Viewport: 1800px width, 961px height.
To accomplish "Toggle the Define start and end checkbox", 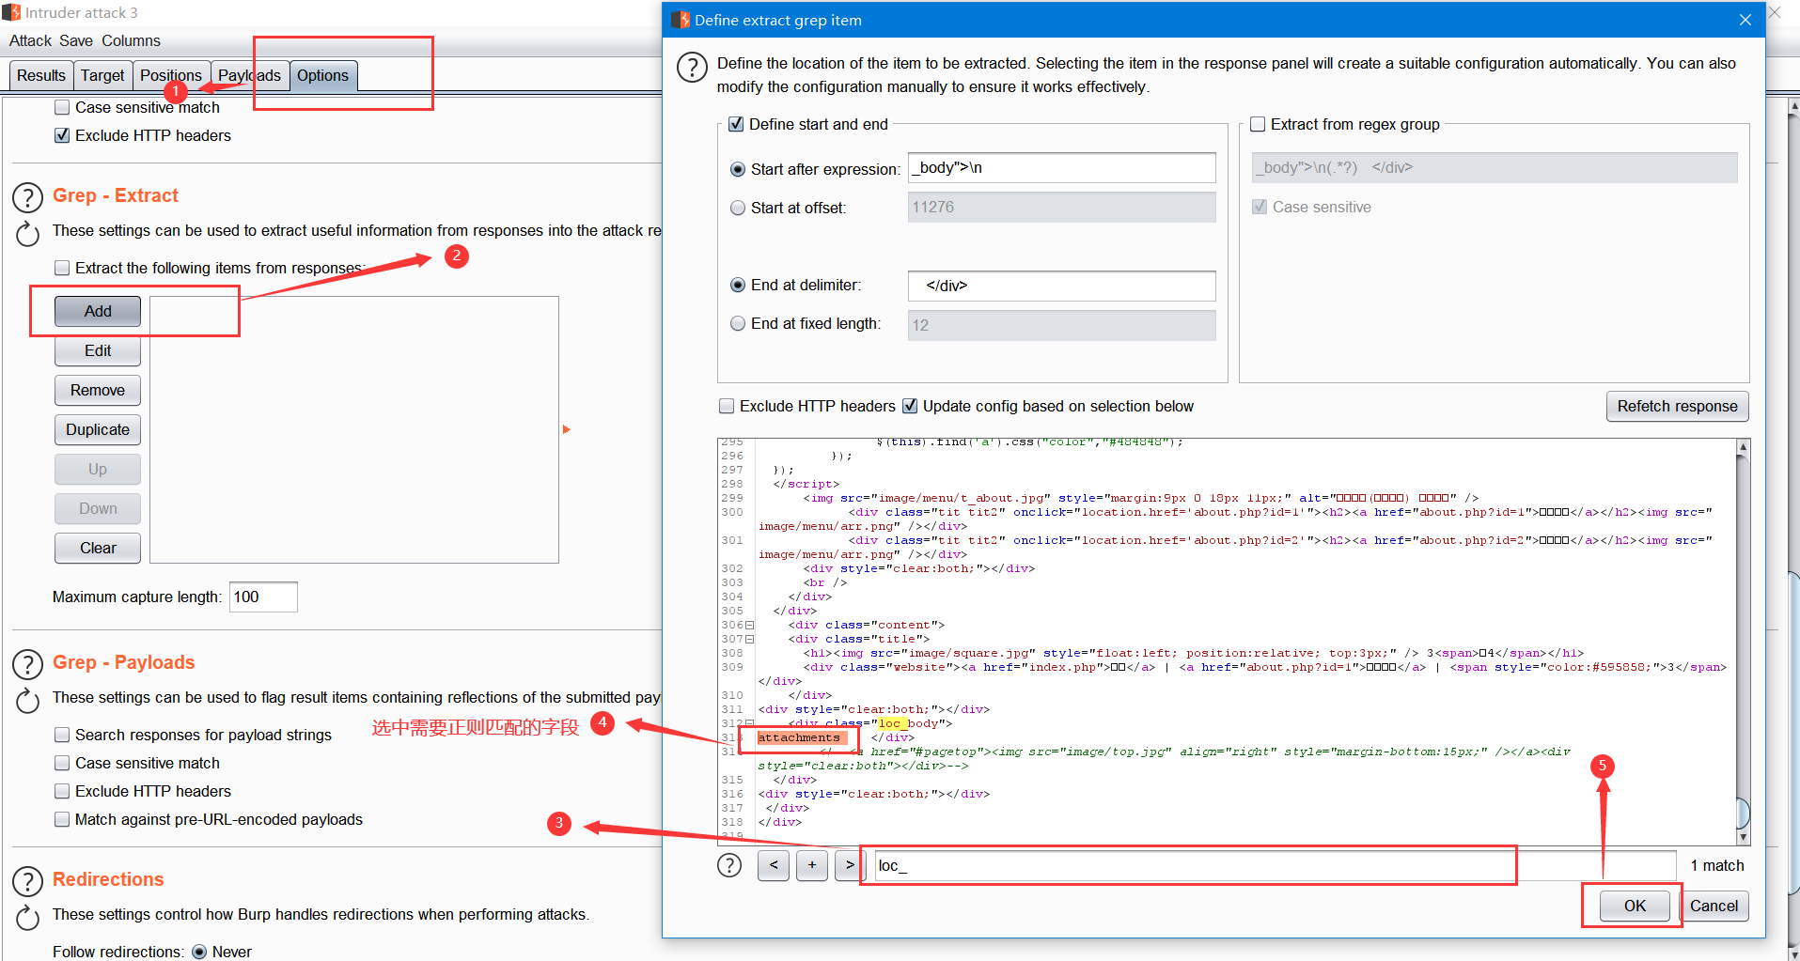I will coord(736,124).
